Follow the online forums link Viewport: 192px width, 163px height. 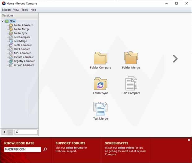[74, 148]
